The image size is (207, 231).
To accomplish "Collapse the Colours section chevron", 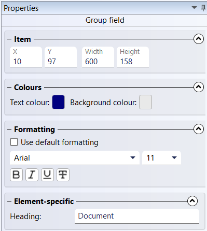I will coord(199,87).
